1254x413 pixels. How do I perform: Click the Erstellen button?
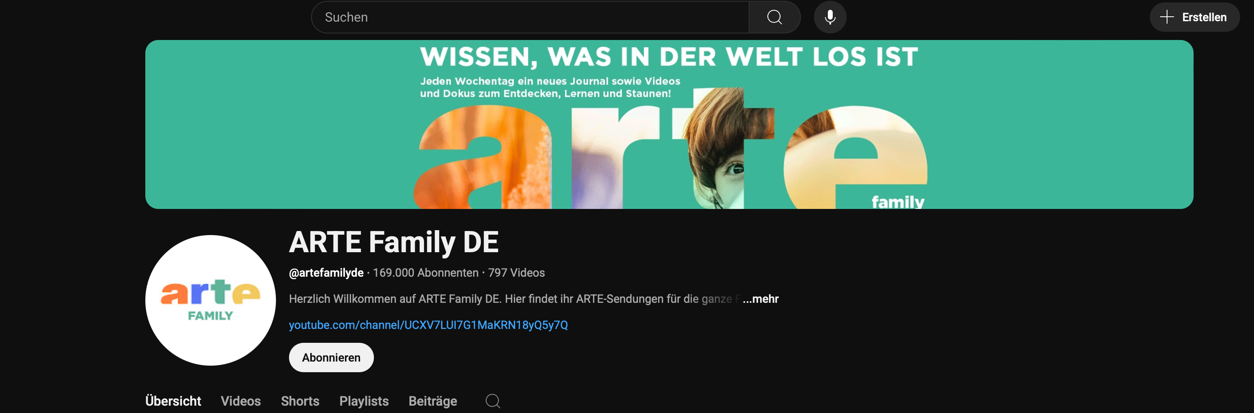coord(1194,17)
